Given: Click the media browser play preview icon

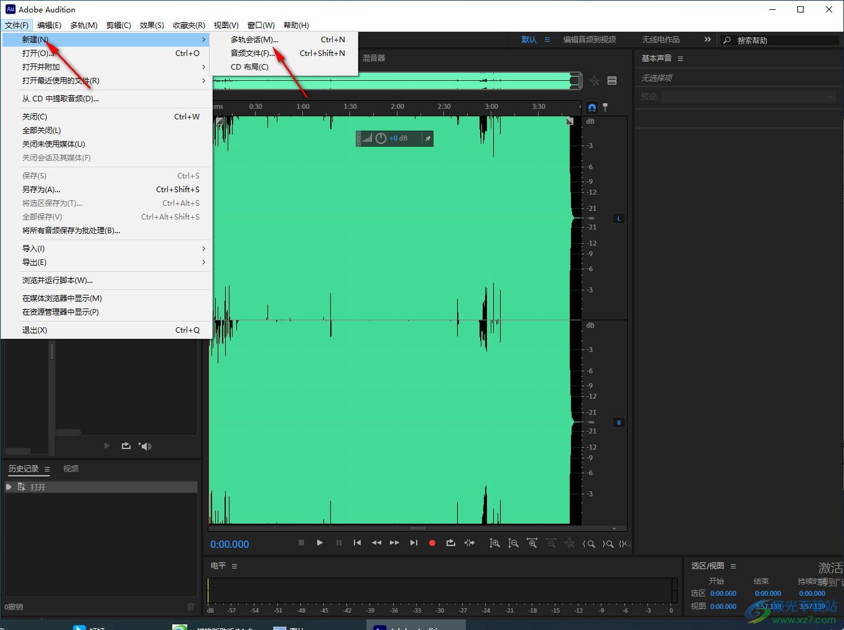Looking at the screenshot, I should point(107,446).
